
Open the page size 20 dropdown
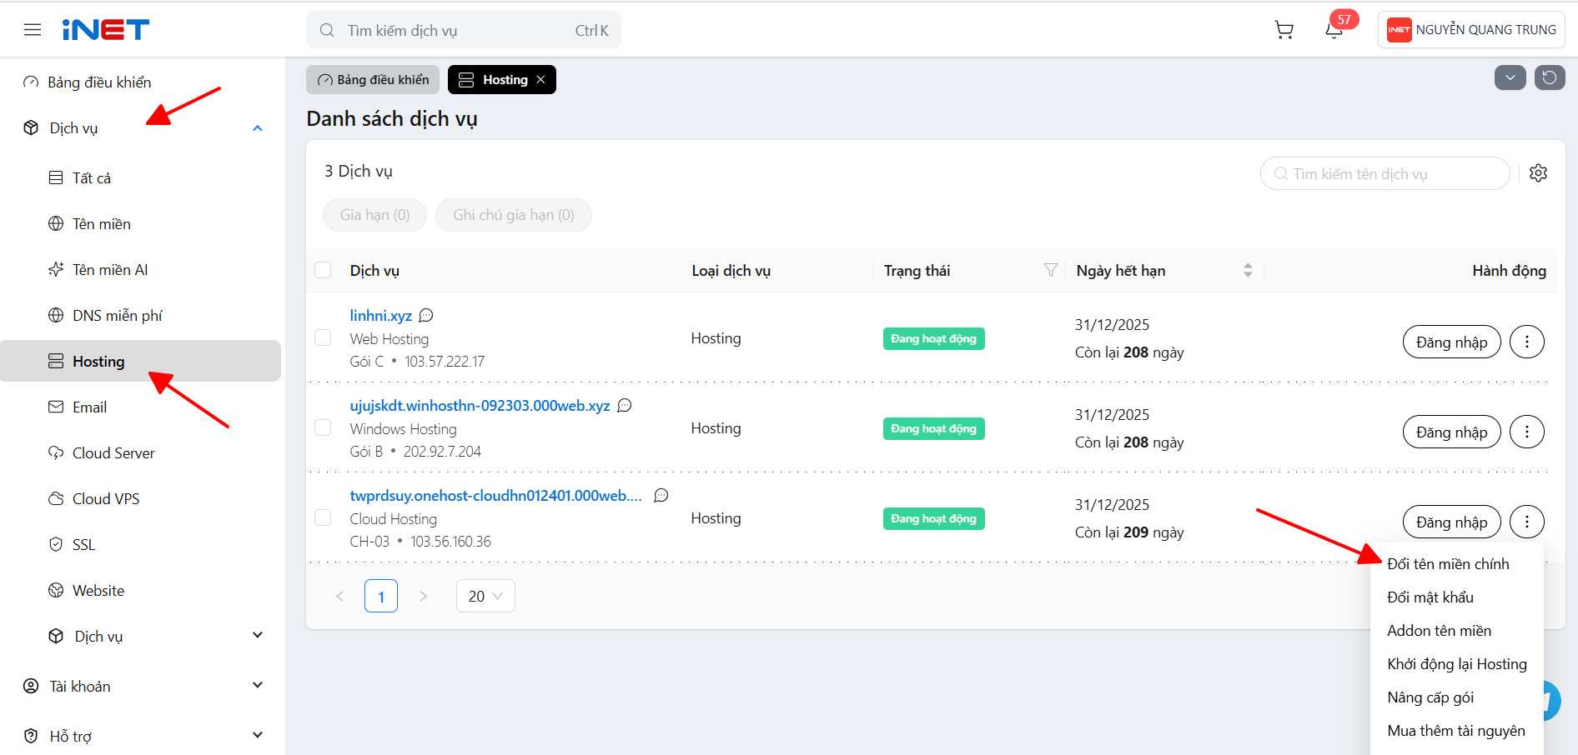coord(485,596)
